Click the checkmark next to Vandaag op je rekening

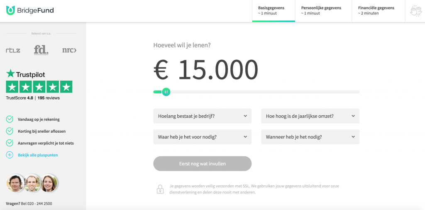(x=10, y=119)
